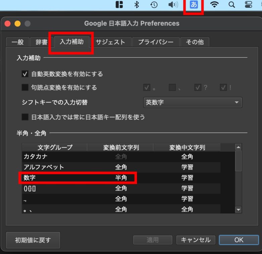Change アルファベット 変換前文字列 全角 cell
This screenshot has height=254, width=262.
click(x=121, y=167)
